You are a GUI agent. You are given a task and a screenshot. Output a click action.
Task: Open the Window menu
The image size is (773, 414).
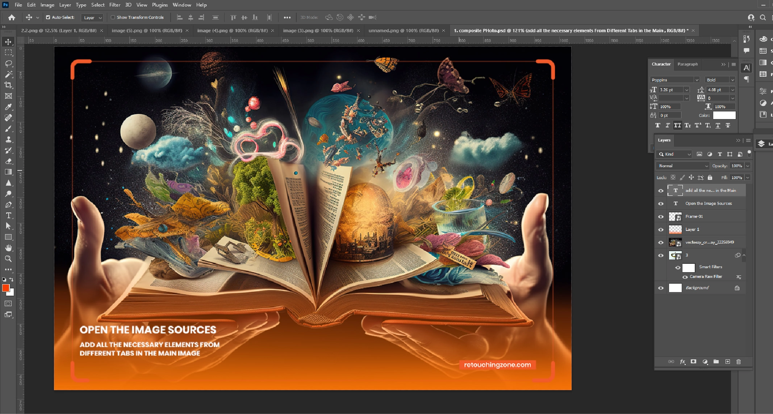pyautogui.click(x=182, y=5)
